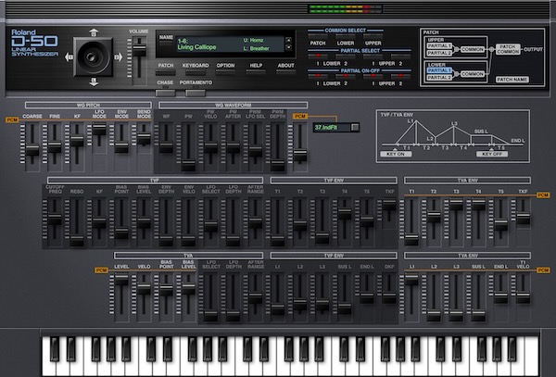Select Upper partial 2 in Partial Select
The height and width of the screenshot is (377, 556).
[400, 57]
